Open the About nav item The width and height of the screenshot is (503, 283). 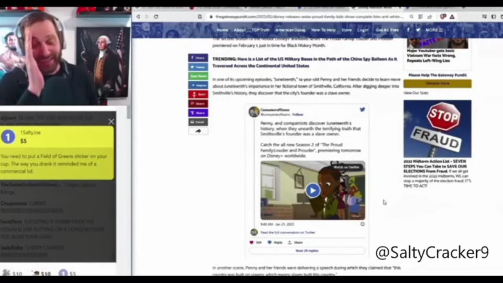point(240,30)
